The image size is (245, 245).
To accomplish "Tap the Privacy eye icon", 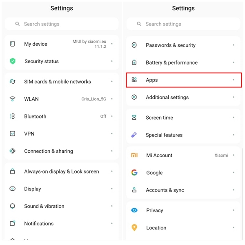I will [134, 210].
